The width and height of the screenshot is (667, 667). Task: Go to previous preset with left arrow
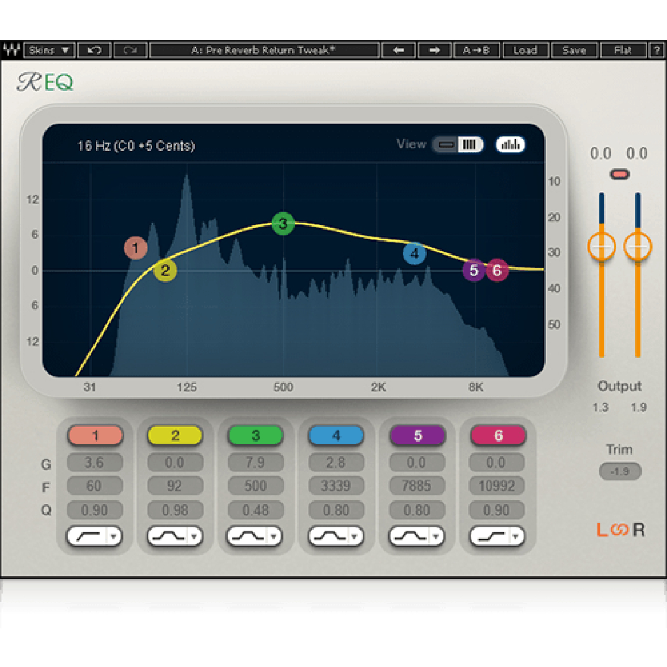[399, 50]
